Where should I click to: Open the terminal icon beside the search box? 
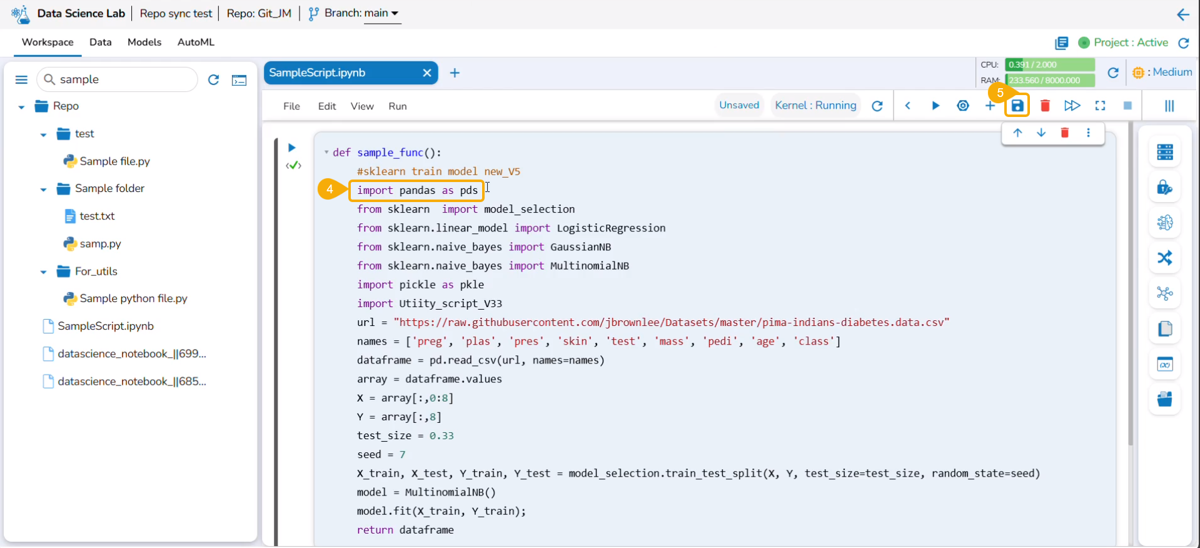pyautogui.click(x=239, y=80)
